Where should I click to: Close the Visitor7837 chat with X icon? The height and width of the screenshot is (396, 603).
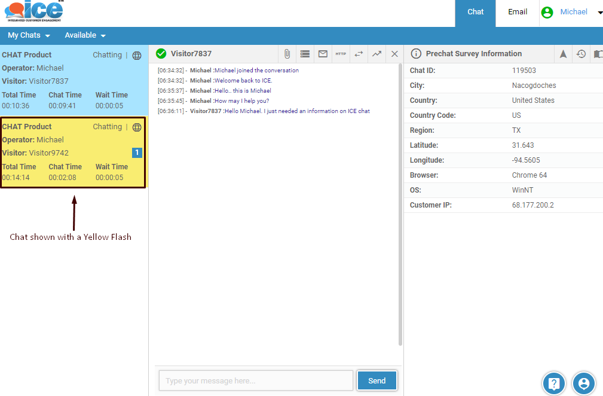(394, 54)
